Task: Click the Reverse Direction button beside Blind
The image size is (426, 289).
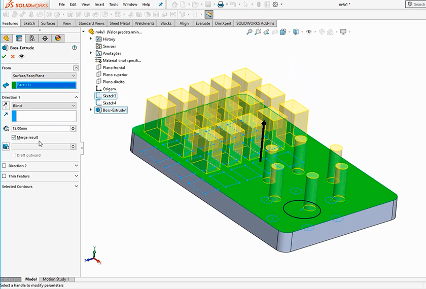Action: click(6, 105)
